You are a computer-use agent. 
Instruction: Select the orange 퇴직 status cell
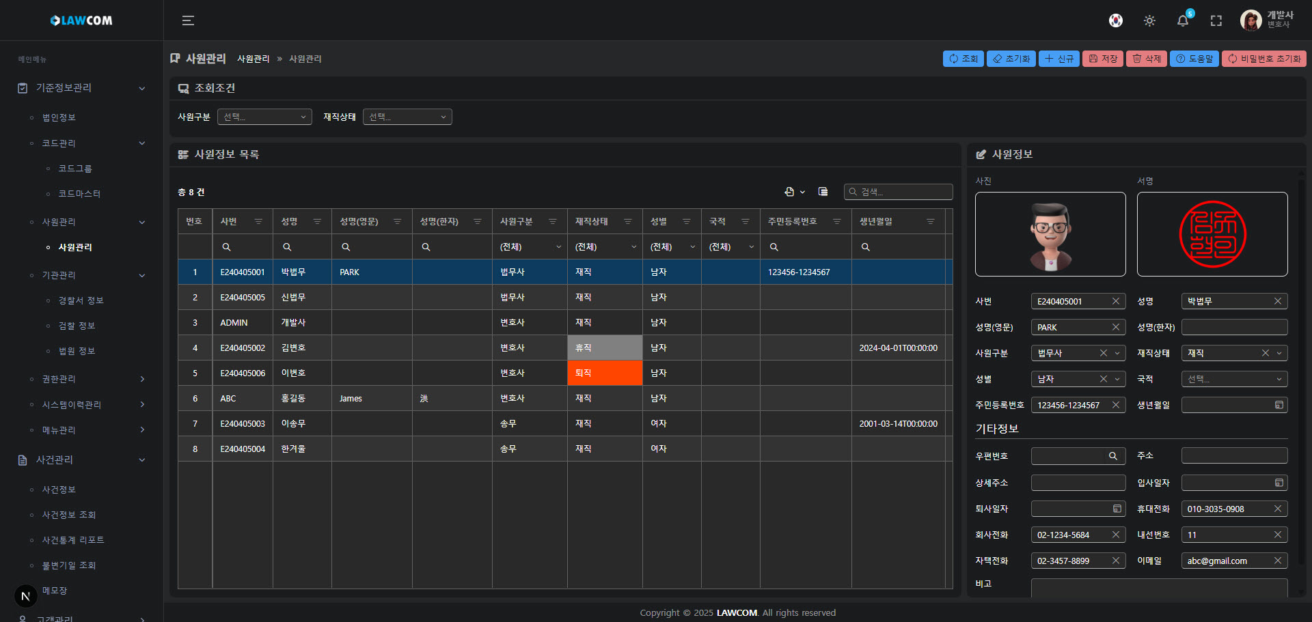pyautogui.click(x=605, y=373)
